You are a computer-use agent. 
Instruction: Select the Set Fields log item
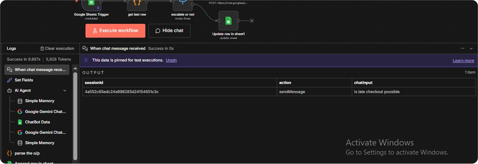[x=24, y=80]
